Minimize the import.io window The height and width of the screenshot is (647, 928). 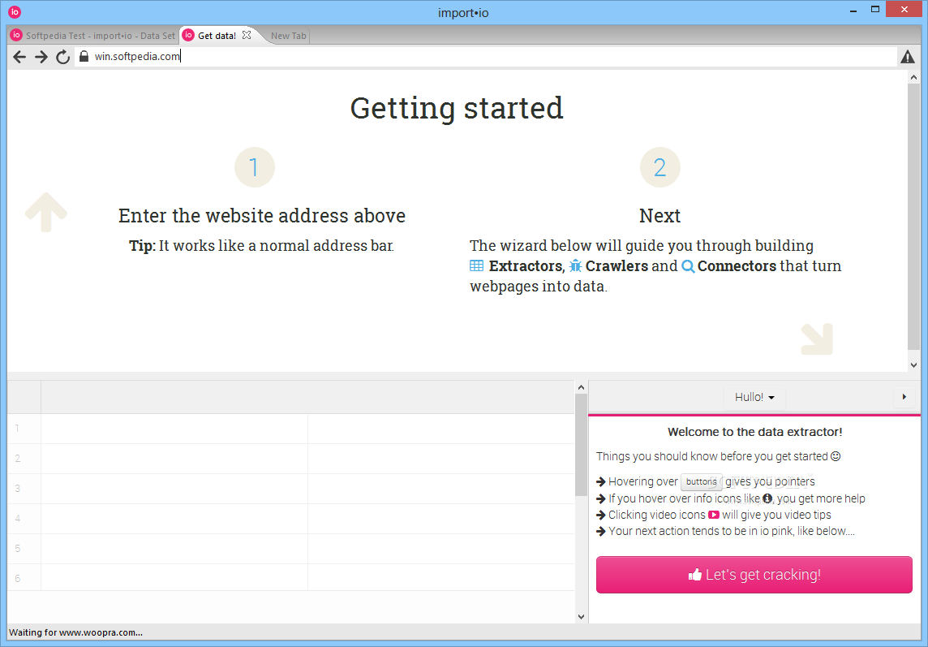853,10
